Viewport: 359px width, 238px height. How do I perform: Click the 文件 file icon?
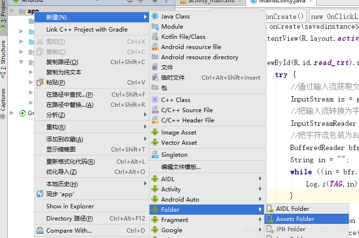pyautogui.click(x=155, y=67)
